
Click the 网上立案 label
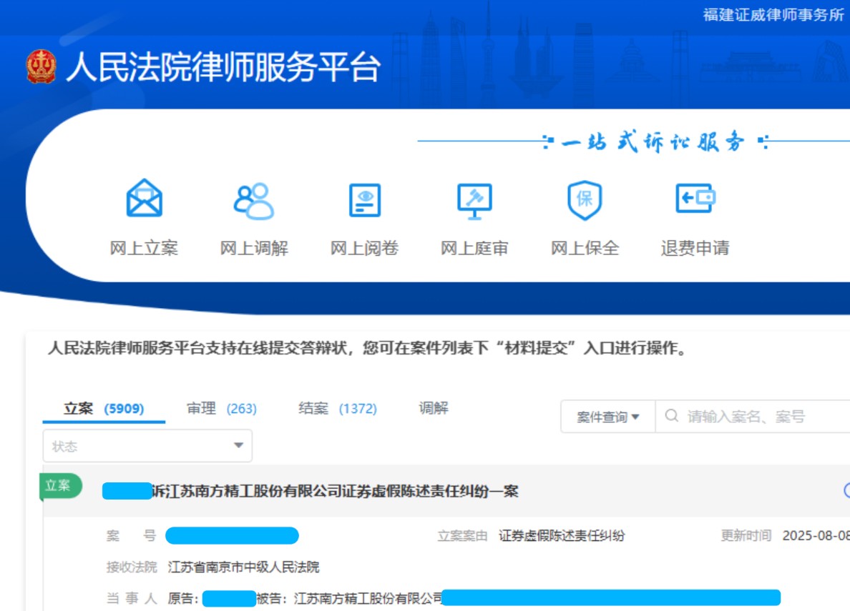[x=145, y=248]
